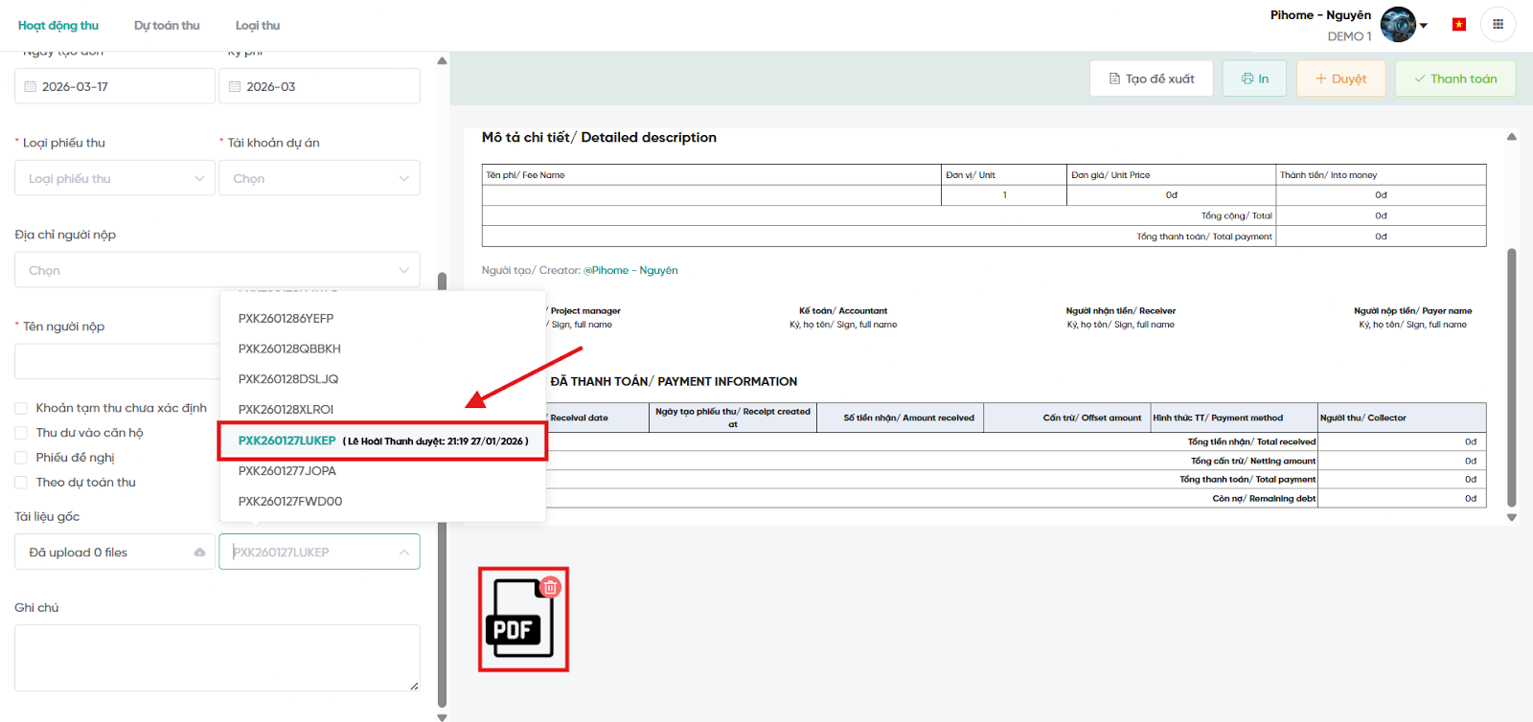This screenshot has width=1533, height=722.
Task: Enable Khoản tạm thu chưa xác định checkbox
Action: coord(21,408)
